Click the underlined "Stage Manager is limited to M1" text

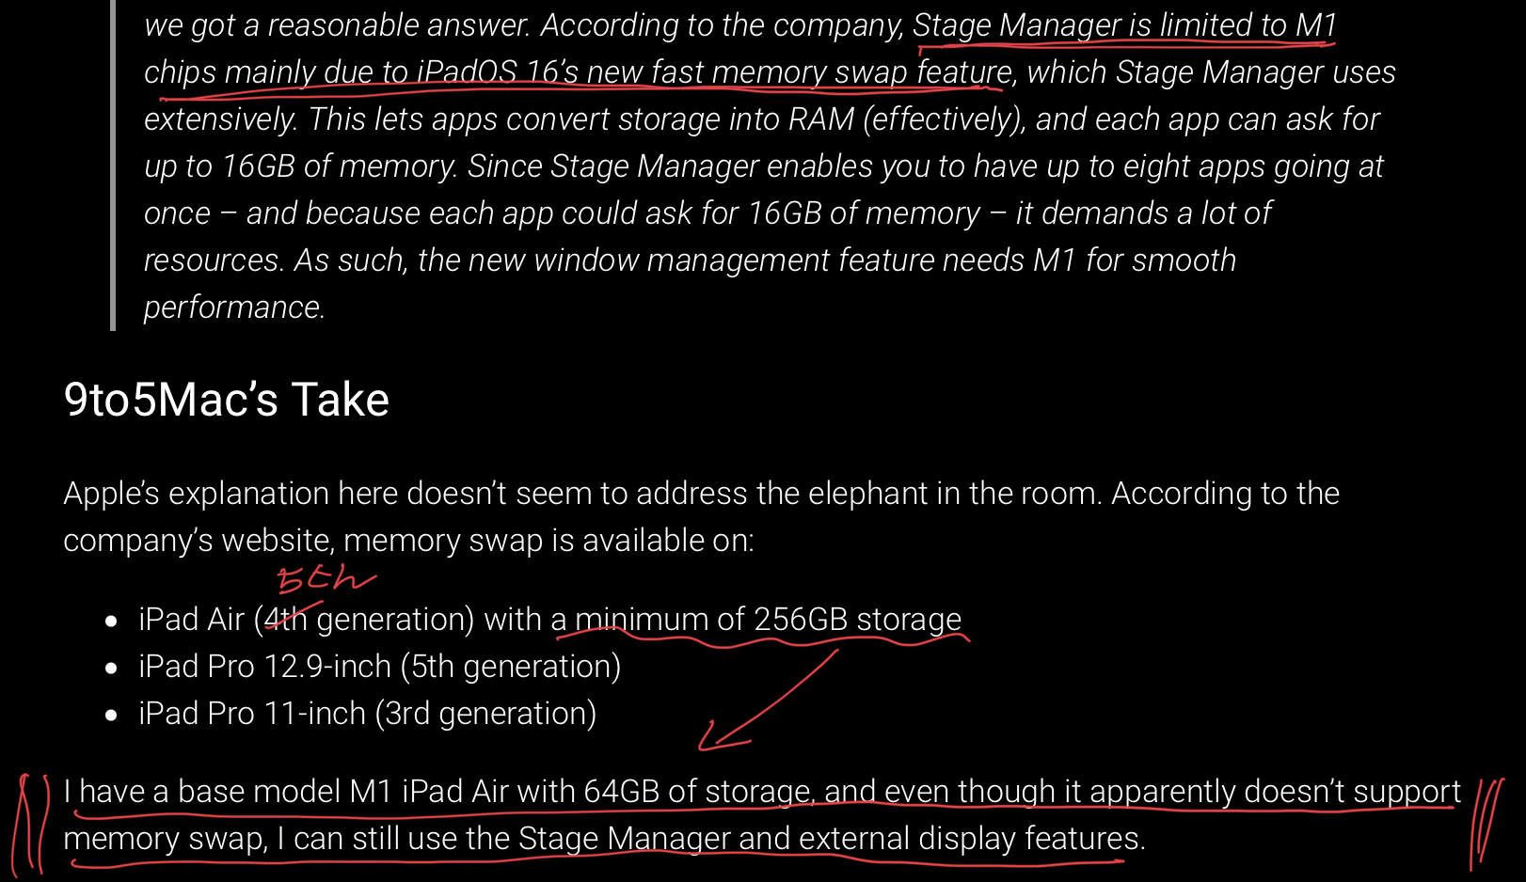[1124, 25]
